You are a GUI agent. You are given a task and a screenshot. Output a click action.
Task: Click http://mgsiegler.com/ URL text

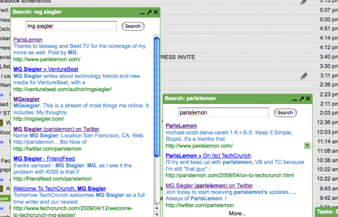coord(39,119)
